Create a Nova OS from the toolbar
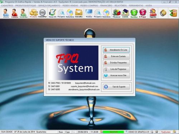179x134 pixels. coord(53,13)
